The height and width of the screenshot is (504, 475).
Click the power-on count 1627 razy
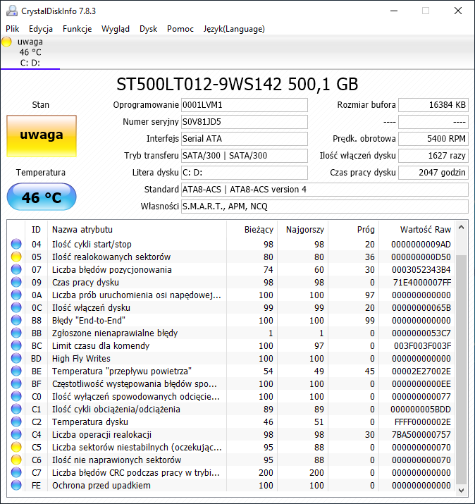[x=433, y=156]
